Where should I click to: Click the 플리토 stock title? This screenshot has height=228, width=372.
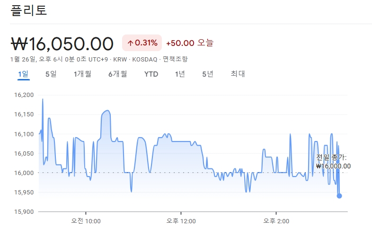click(29, 10)
